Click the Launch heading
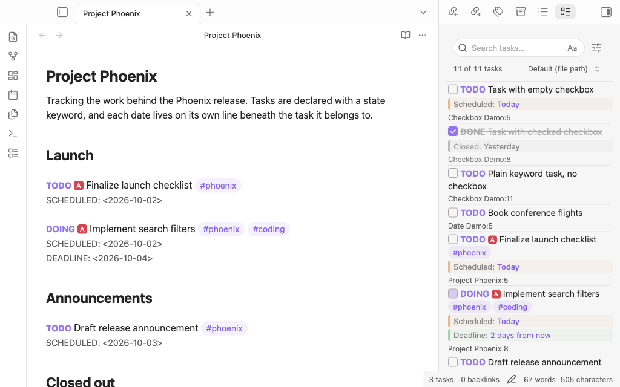Image resolution: width=620 pixels, height=387 pixels. click(x=70, y=155)
